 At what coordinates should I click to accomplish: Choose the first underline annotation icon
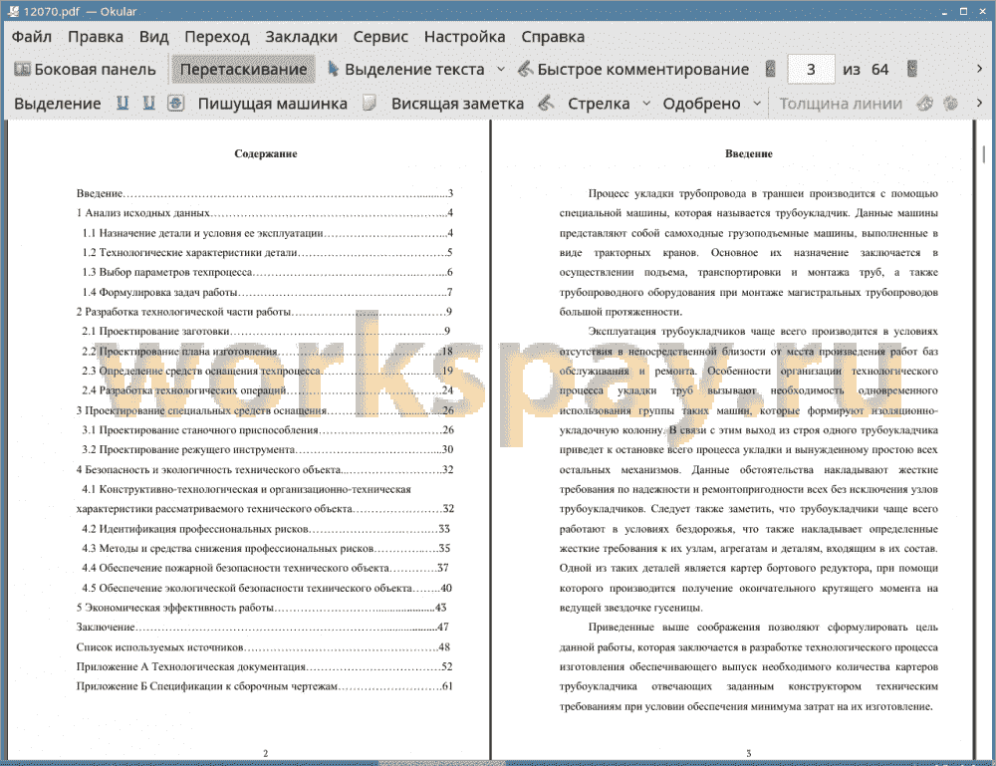123,103
